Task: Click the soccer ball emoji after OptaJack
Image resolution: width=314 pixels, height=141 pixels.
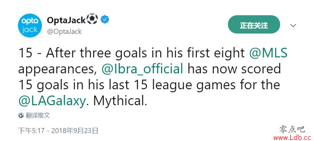Action: tap(92, 19)
